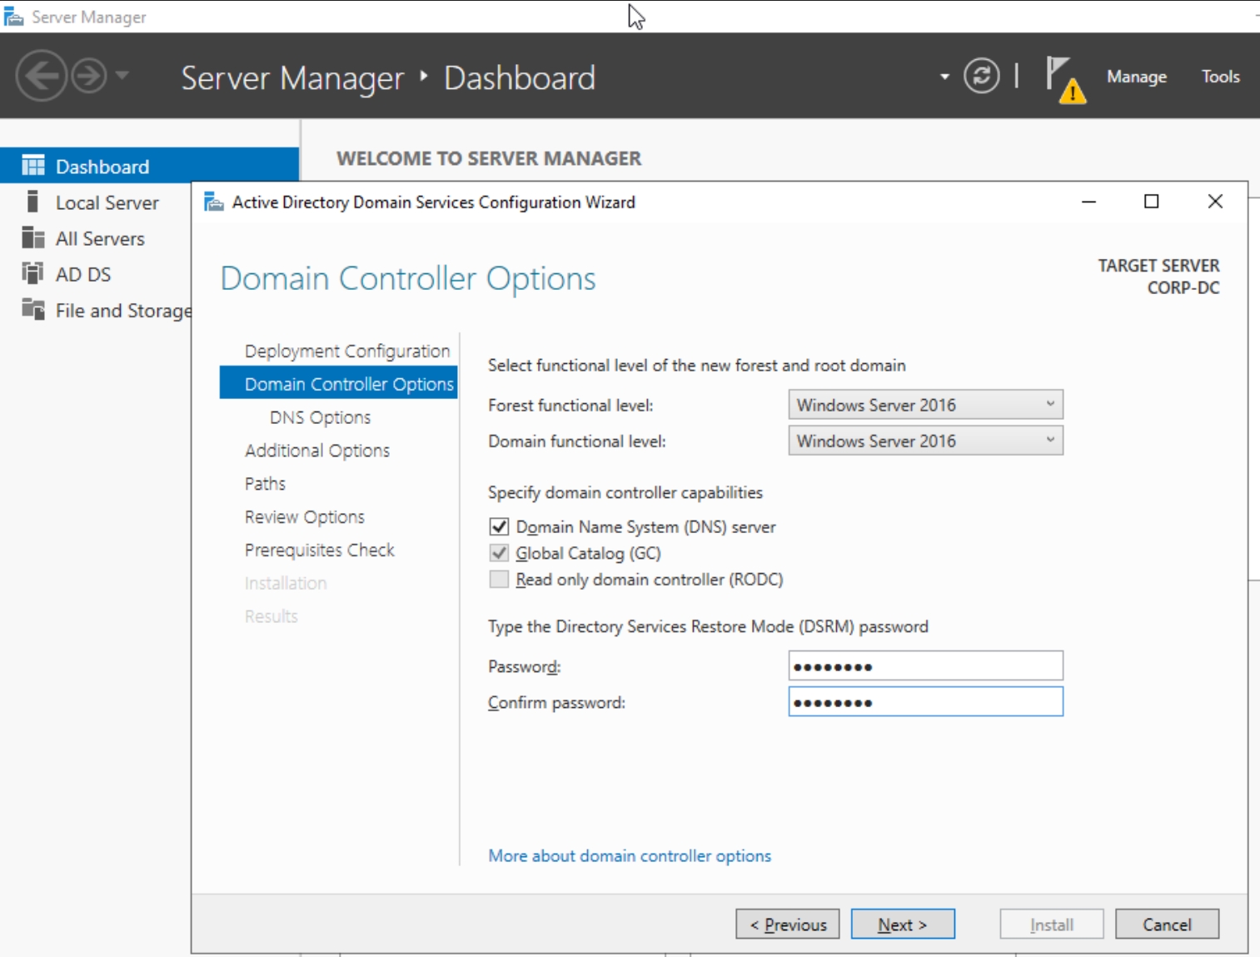Open notifications flag with warning icon
The height and width of the screenshot is (957, 1260).
point(1064,79)
